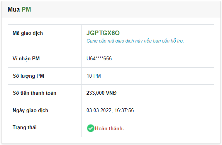Image resolution: width=222 pixels, height=145 pixels.
Task: Click the empty area right of Hoàn thành
Action: tap(168, 128)
